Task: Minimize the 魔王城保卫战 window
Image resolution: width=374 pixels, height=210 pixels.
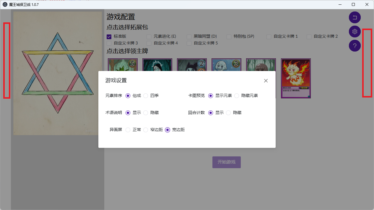Action: [x=340, y=4]
